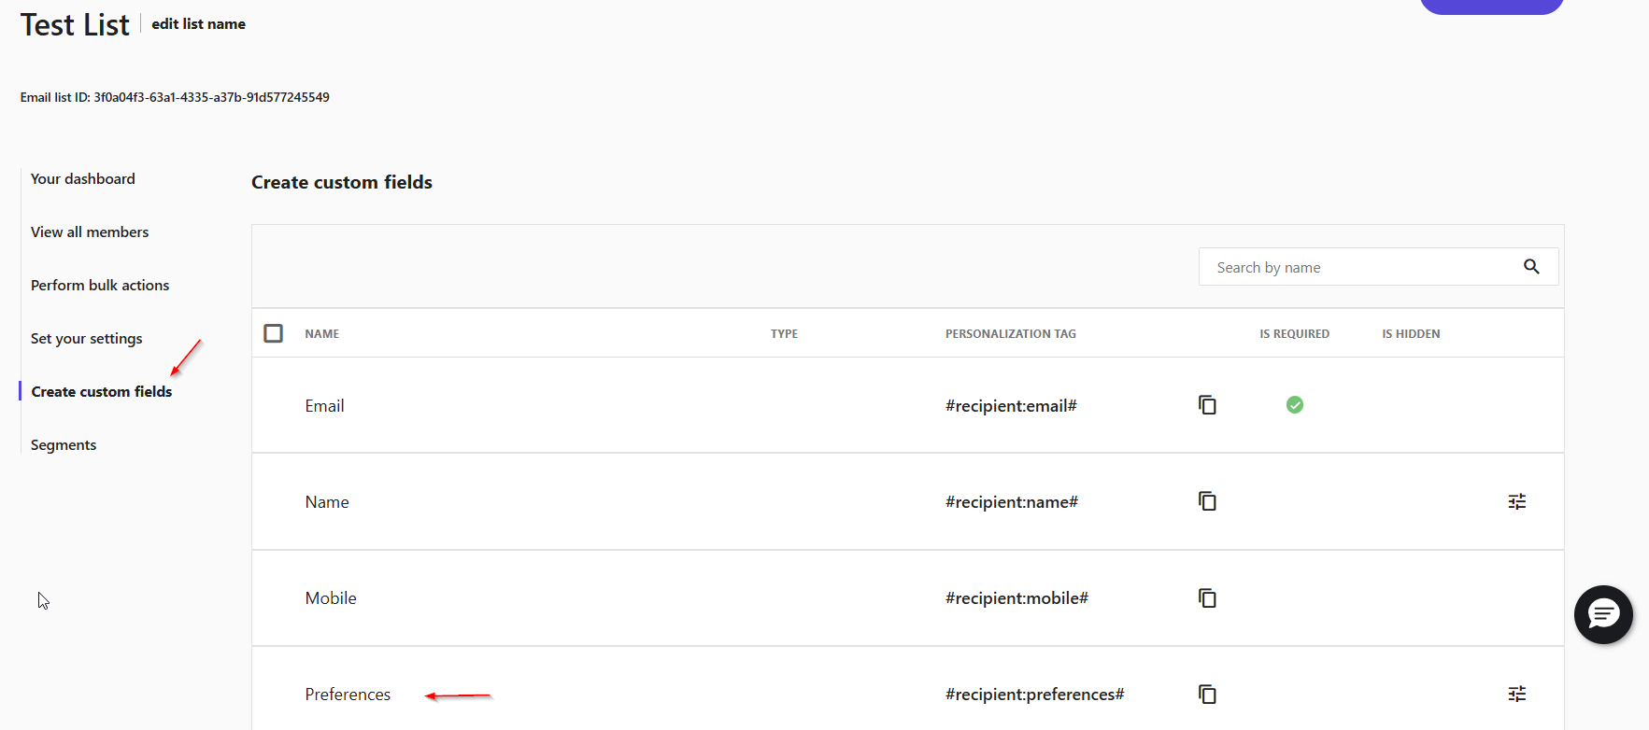Open settings for the Name field
Viewport: 1649px width, 730px height.
[1516, 501]
